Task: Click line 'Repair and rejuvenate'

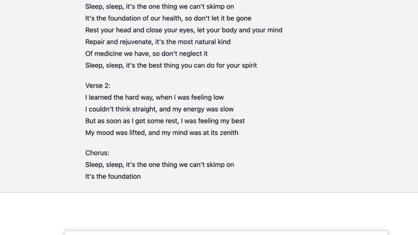Action: coord(158,42)
